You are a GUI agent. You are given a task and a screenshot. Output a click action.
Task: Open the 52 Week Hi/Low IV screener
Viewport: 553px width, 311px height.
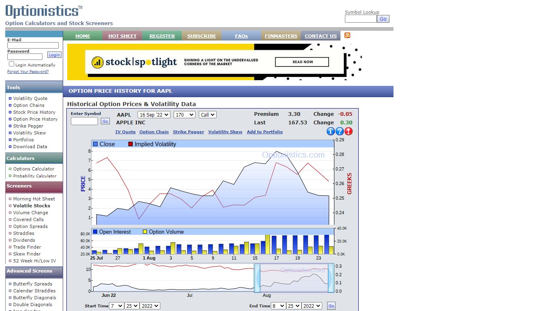pos(34,261)
